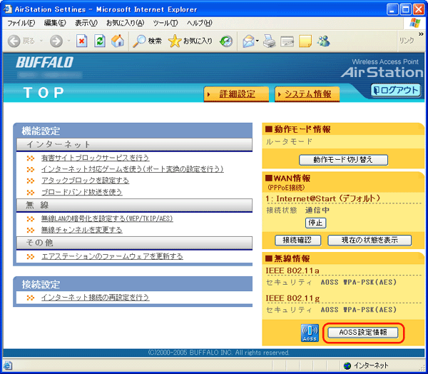The height and width of the screenshot is (374, 428).
Task: Click the 動作モード切り替え button
Action: pos(343,160)
